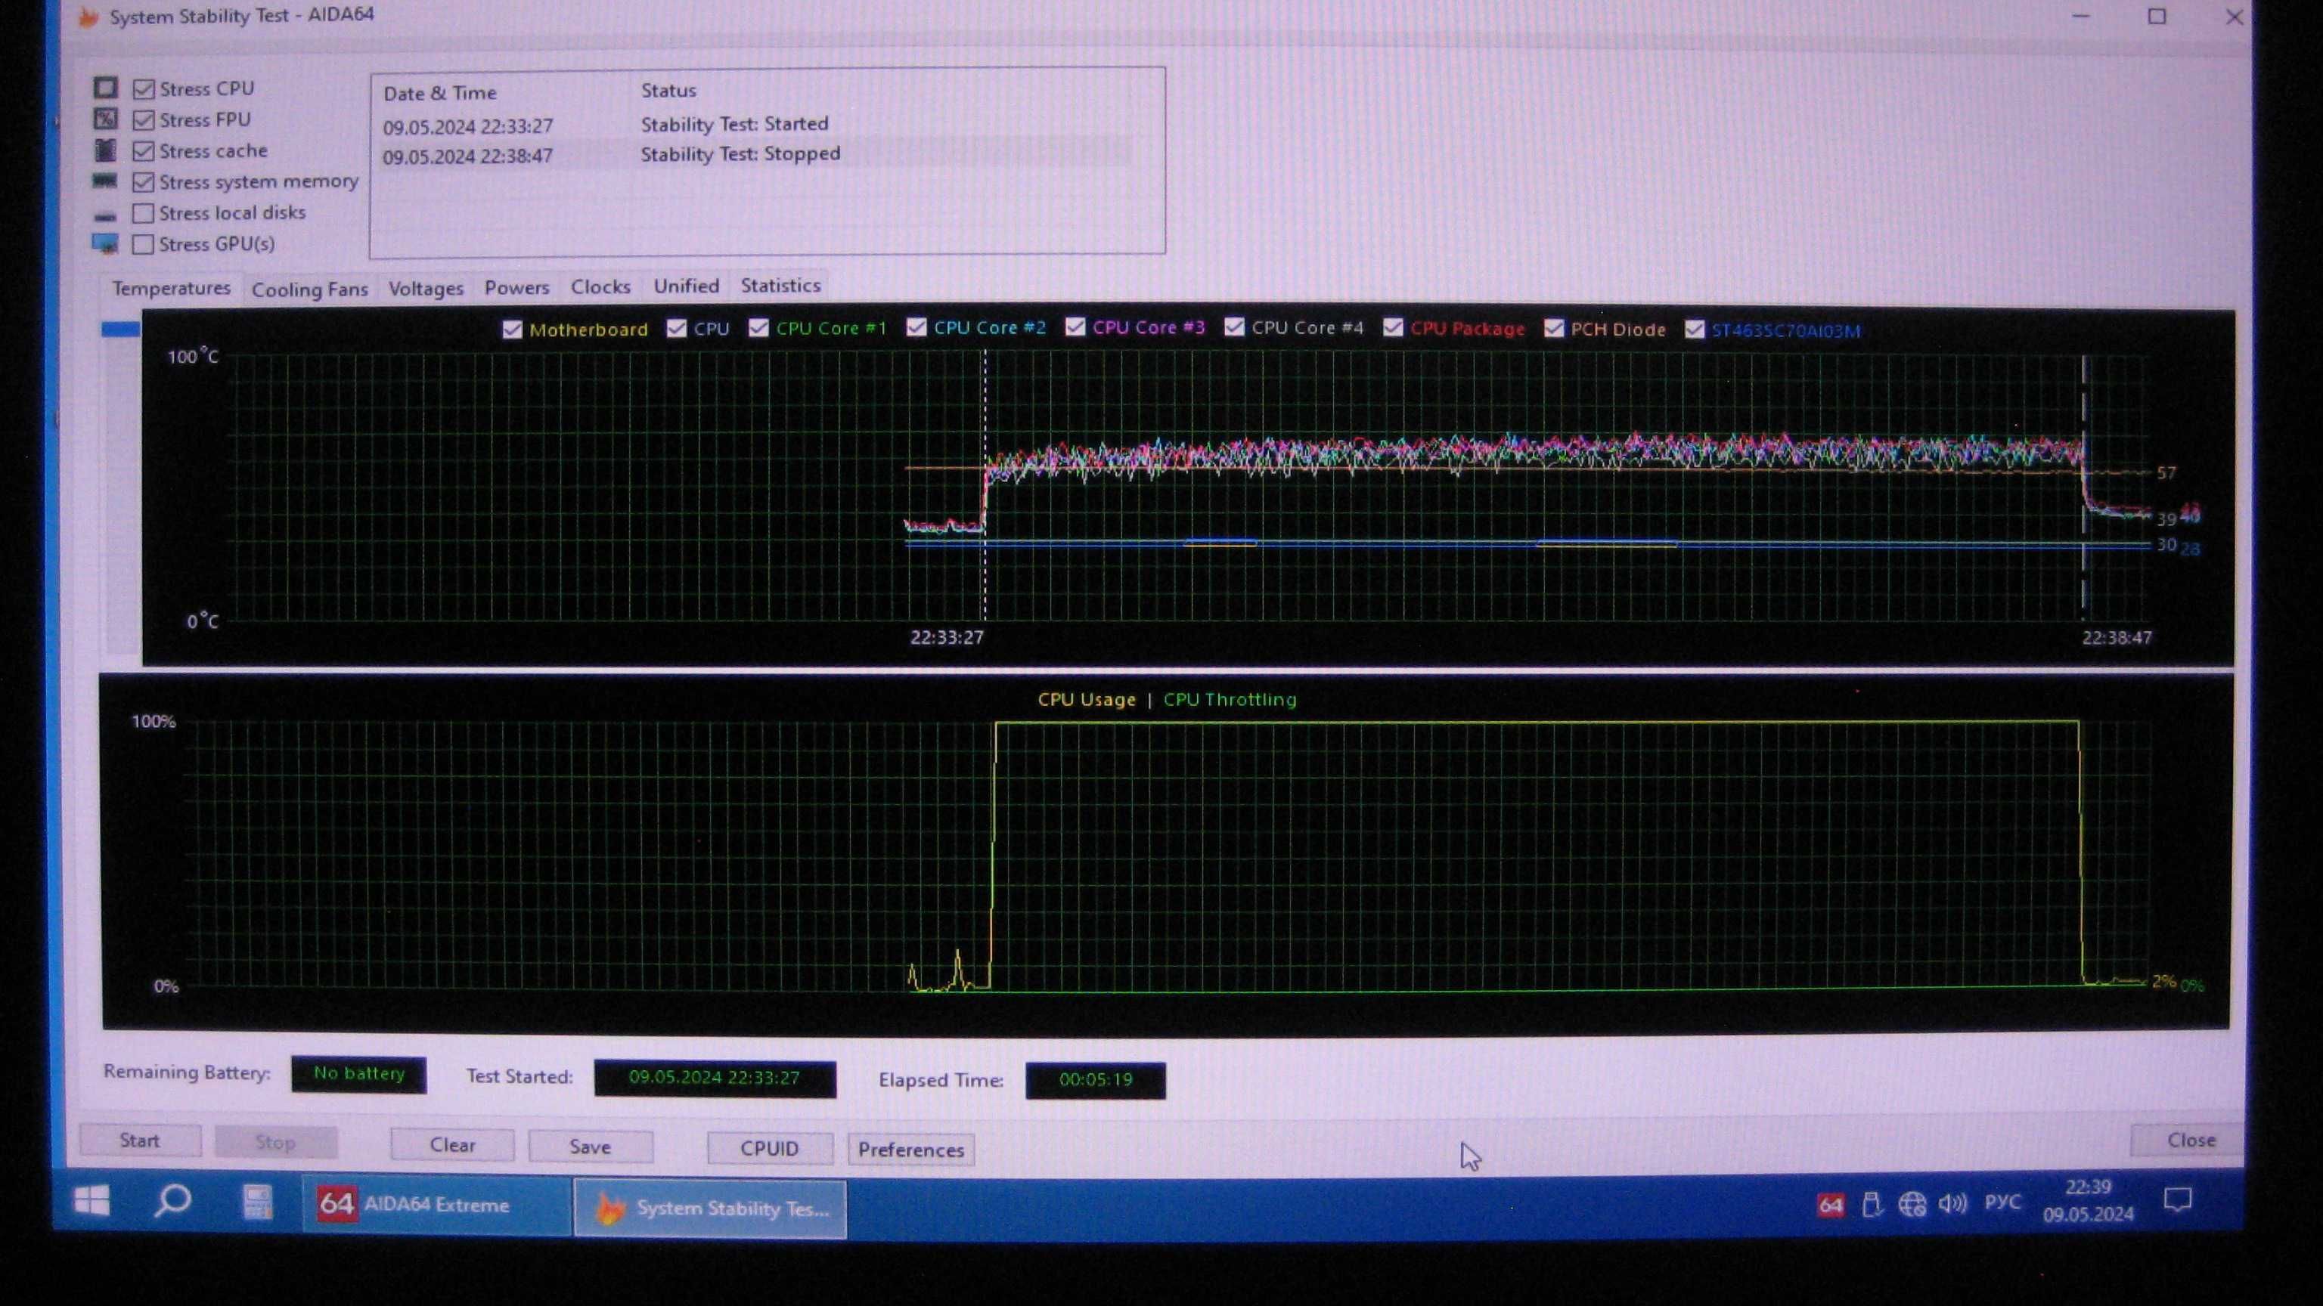Screen dimensions: 2323x1306
Task: Click the 22:38:47 graph time marker
Action: (x=2117, y=637)
